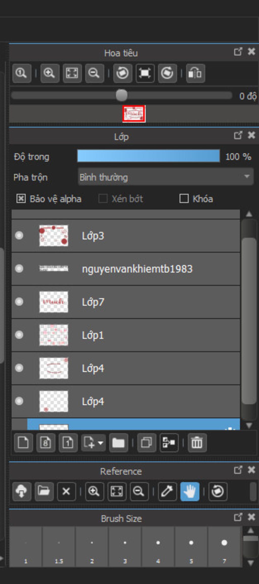Toggle the Bảo vệ alpha checkbox
The width and height of the screenshot is (259, 584).
(21, 199)
